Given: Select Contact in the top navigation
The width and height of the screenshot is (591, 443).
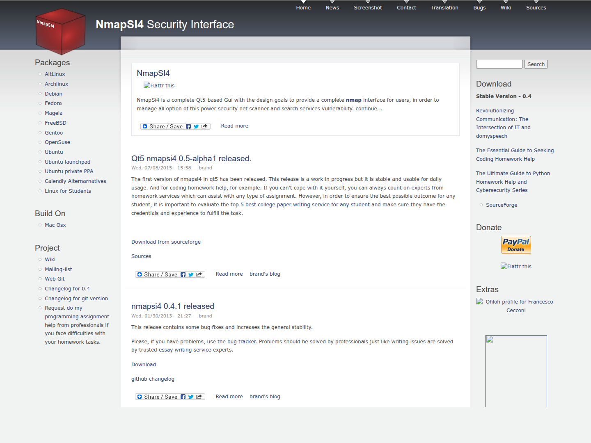Looking at the screenshot, I should coord(406,8).
